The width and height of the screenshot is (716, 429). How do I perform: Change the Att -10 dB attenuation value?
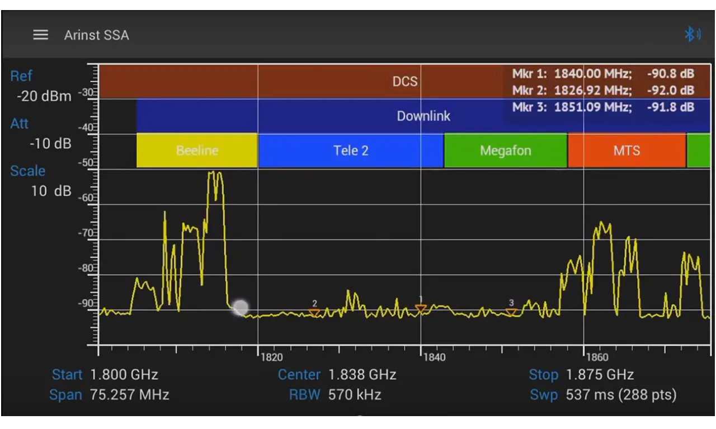(x=50, y=143)
